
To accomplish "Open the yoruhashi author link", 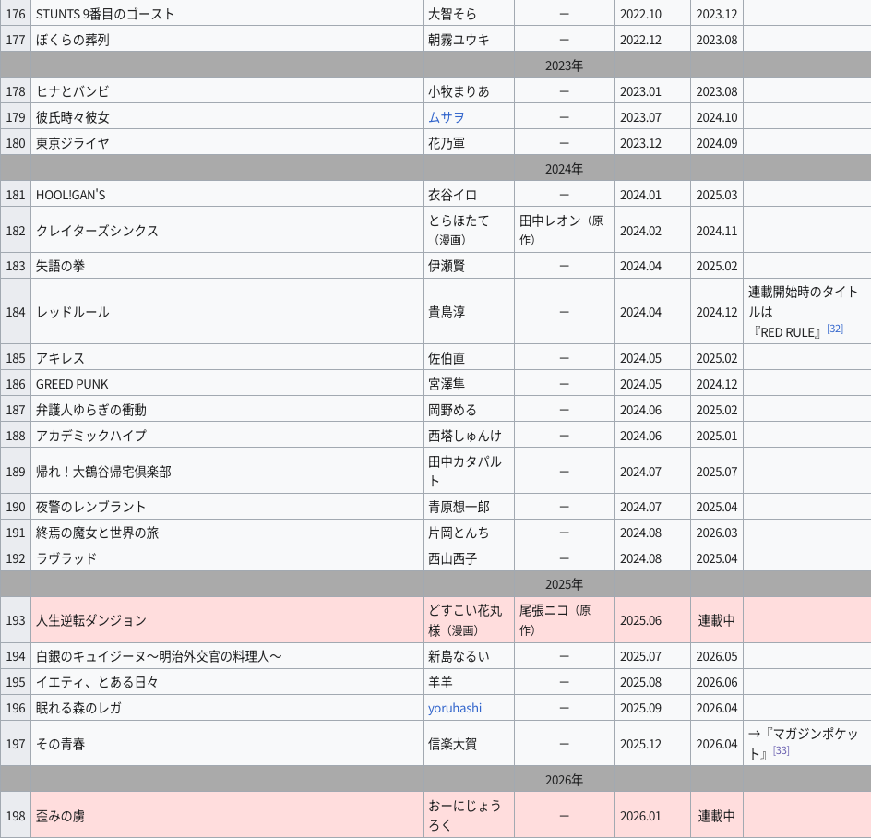I will coord(454,708).
